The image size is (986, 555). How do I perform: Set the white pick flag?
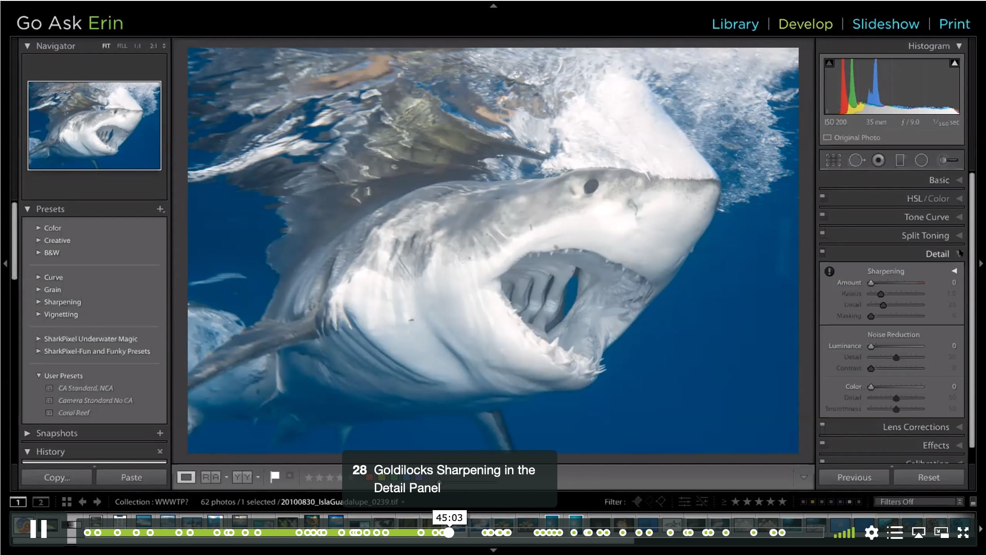pyautogui.click(x=275, y=477)
